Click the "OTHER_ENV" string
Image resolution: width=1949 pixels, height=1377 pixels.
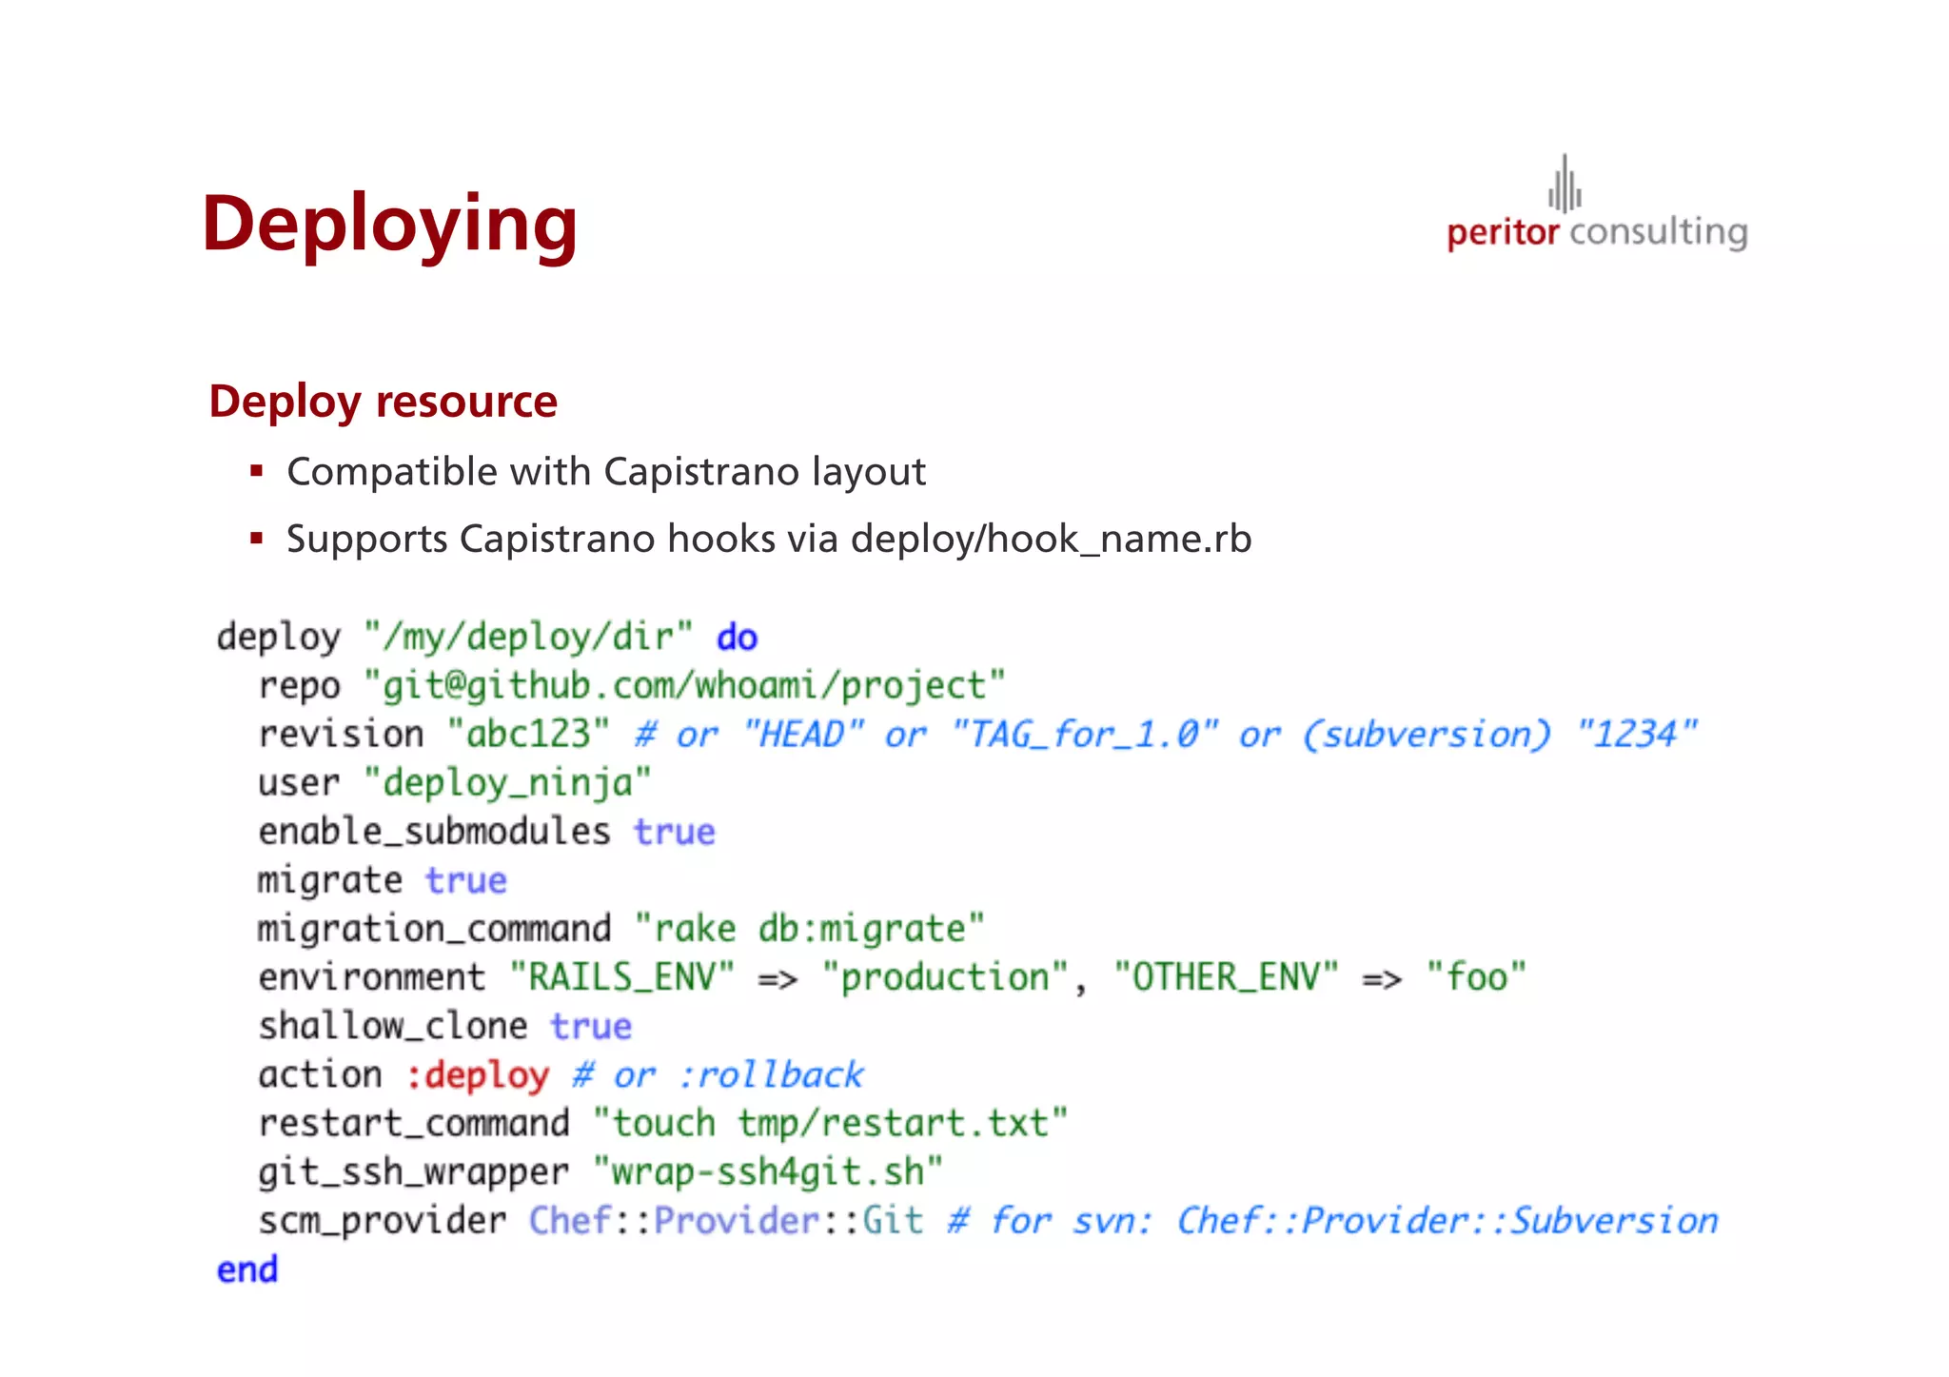[1226, 977]
